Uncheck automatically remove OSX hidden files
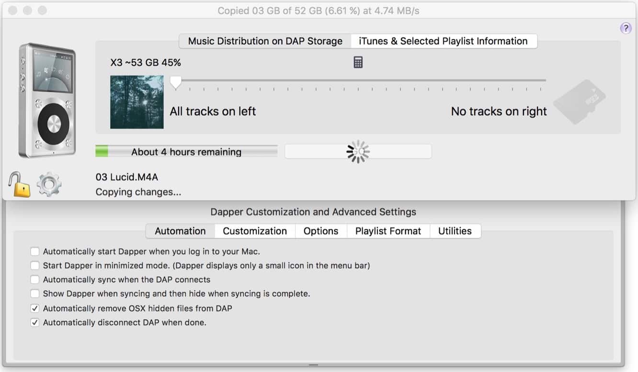Image resolution: width=638 pixels, height=372 pixels. (35, 308)
